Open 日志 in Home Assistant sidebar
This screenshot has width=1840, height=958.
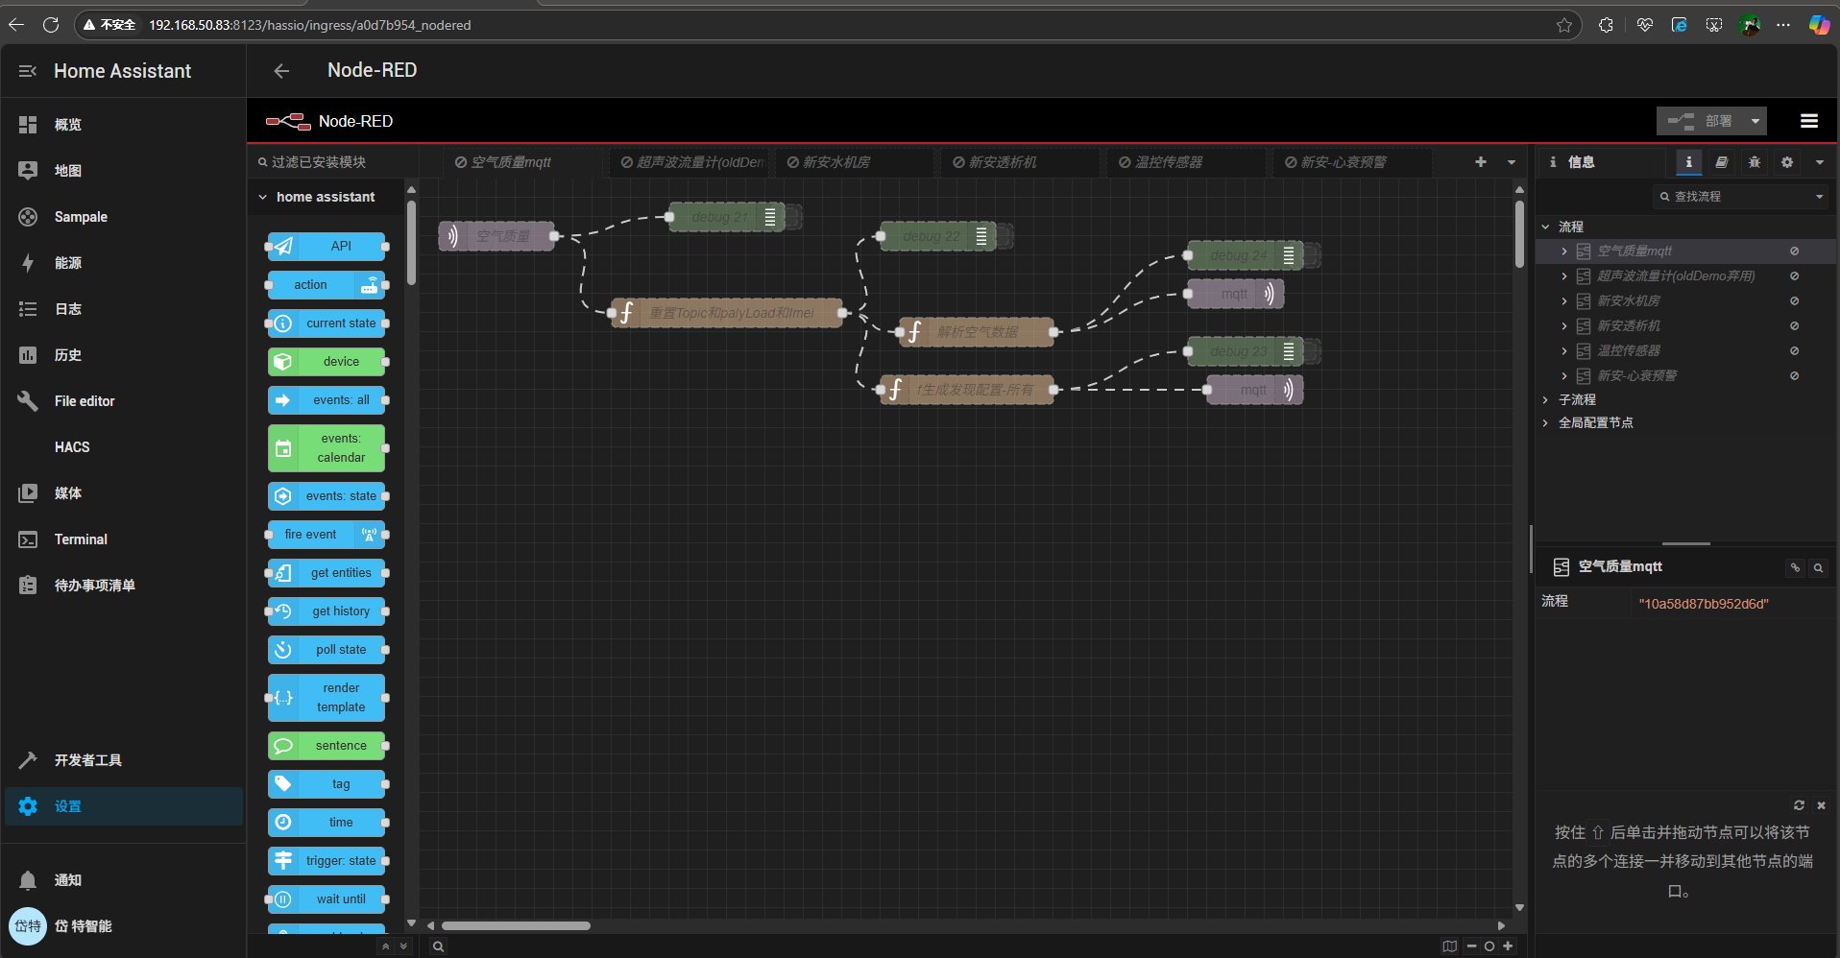pos(68,309)
